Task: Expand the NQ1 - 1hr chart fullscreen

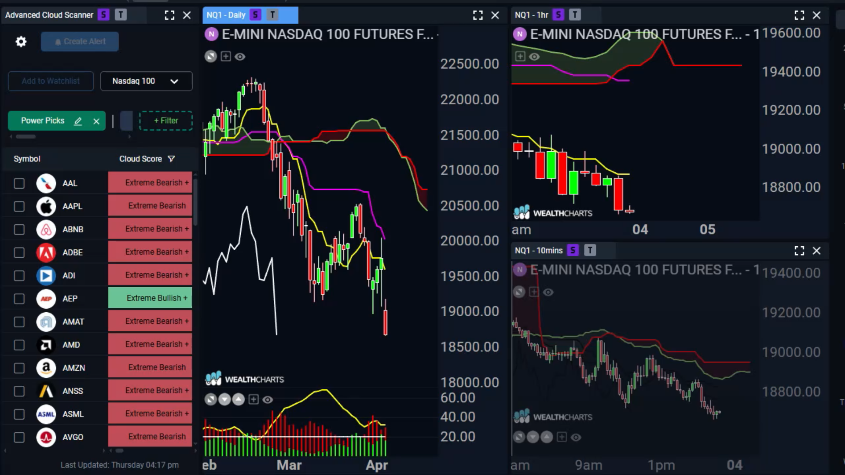Action: (x=799, y=15)
